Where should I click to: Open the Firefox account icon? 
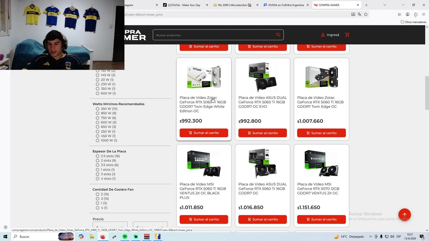(408, 14)
